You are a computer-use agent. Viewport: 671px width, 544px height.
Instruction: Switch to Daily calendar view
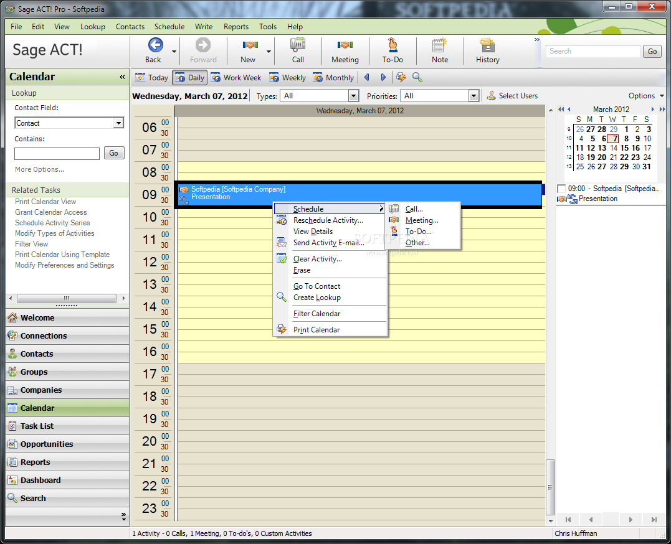coord(190,77)
